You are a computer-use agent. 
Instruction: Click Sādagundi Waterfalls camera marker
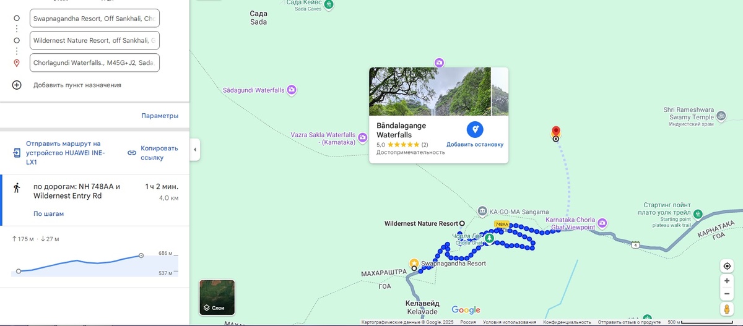pyautogui.click(x=292, y=90)
